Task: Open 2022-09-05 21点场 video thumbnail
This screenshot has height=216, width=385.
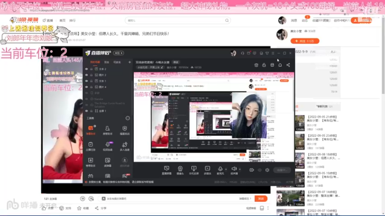Action: [300, 123]
